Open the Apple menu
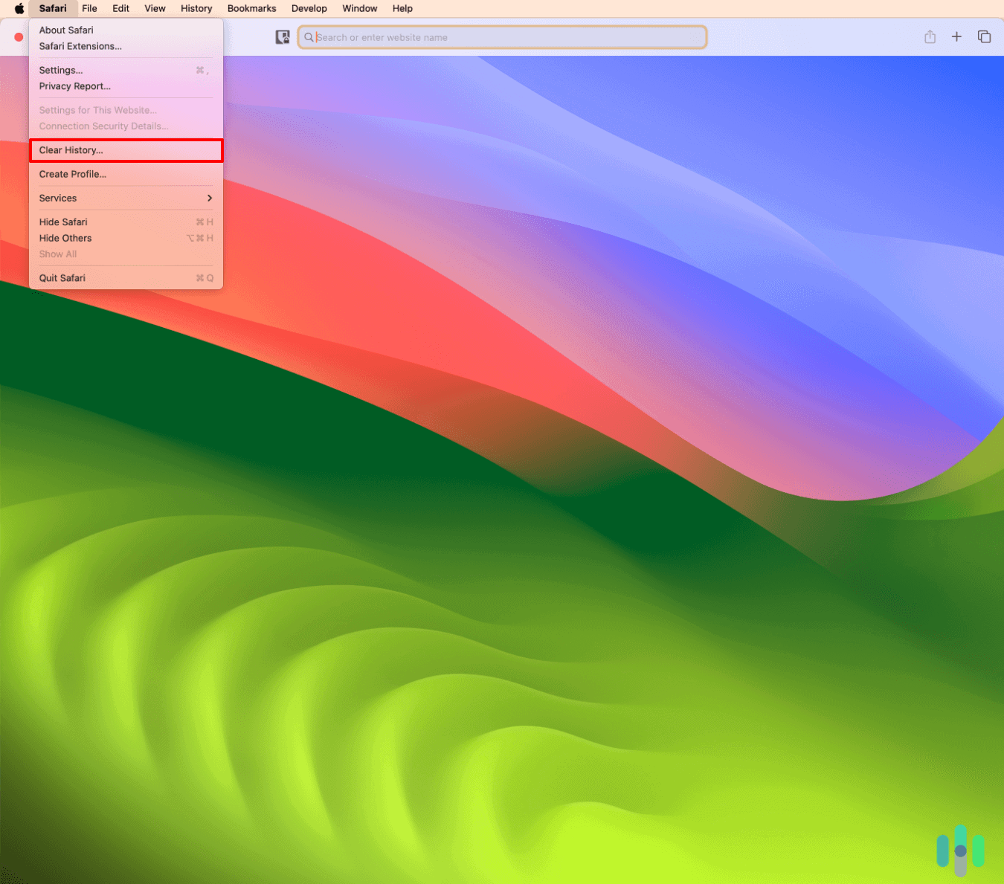Image resolution: width=1004 pixels, height=884 pixels. [x=19, y=9]
